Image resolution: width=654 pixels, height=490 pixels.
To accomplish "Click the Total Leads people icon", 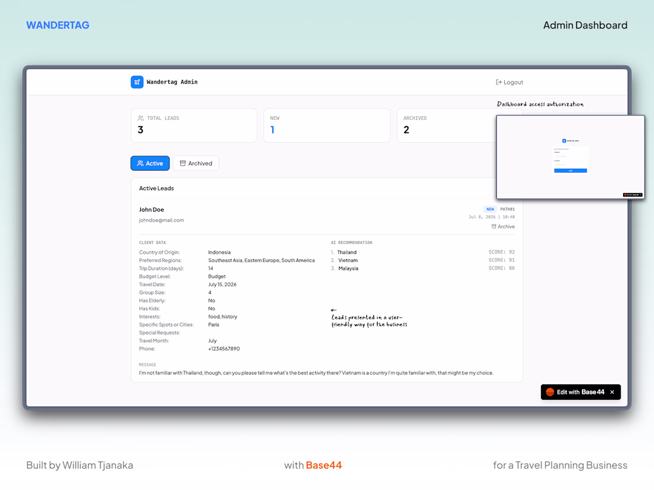I will coord(141,118).
